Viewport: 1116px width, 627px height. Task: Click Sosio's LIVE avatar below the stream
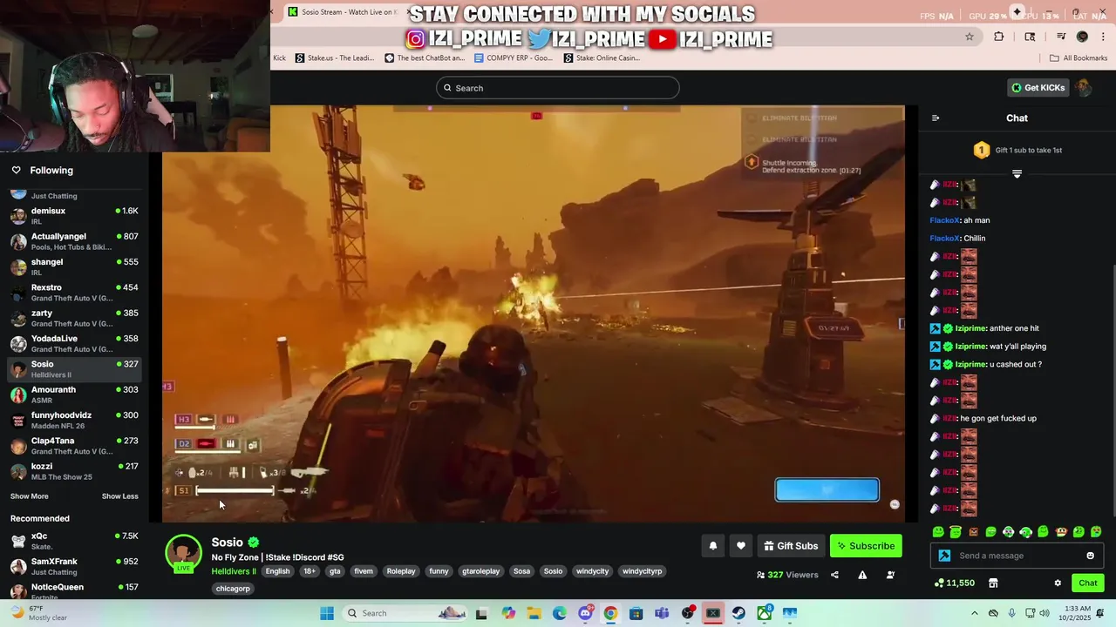coord(183,555)
